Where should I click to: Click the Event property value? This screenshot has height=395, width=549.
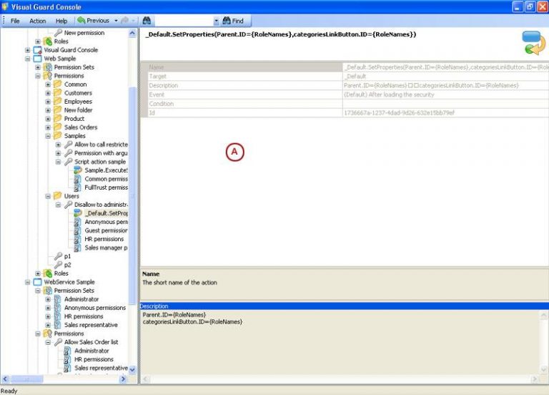click(389, 94)
